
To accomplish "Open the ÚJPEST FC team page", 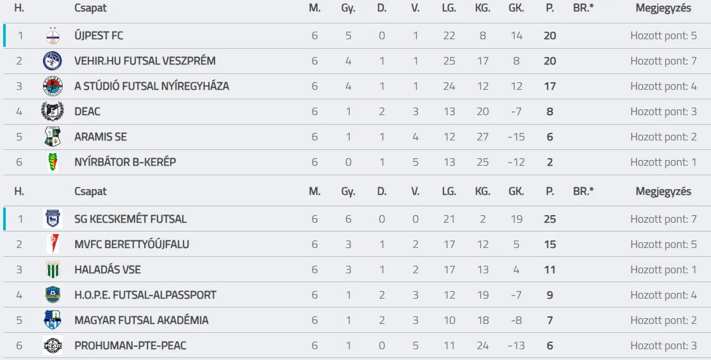I will pos(99,35).
